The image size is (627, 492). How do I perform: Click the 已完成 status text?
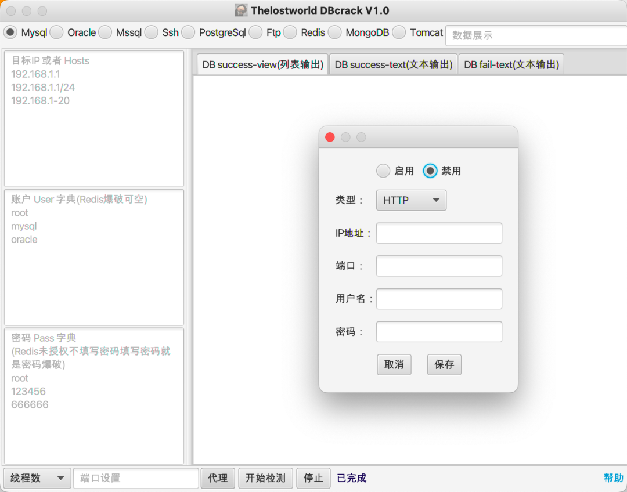point(351,478)
